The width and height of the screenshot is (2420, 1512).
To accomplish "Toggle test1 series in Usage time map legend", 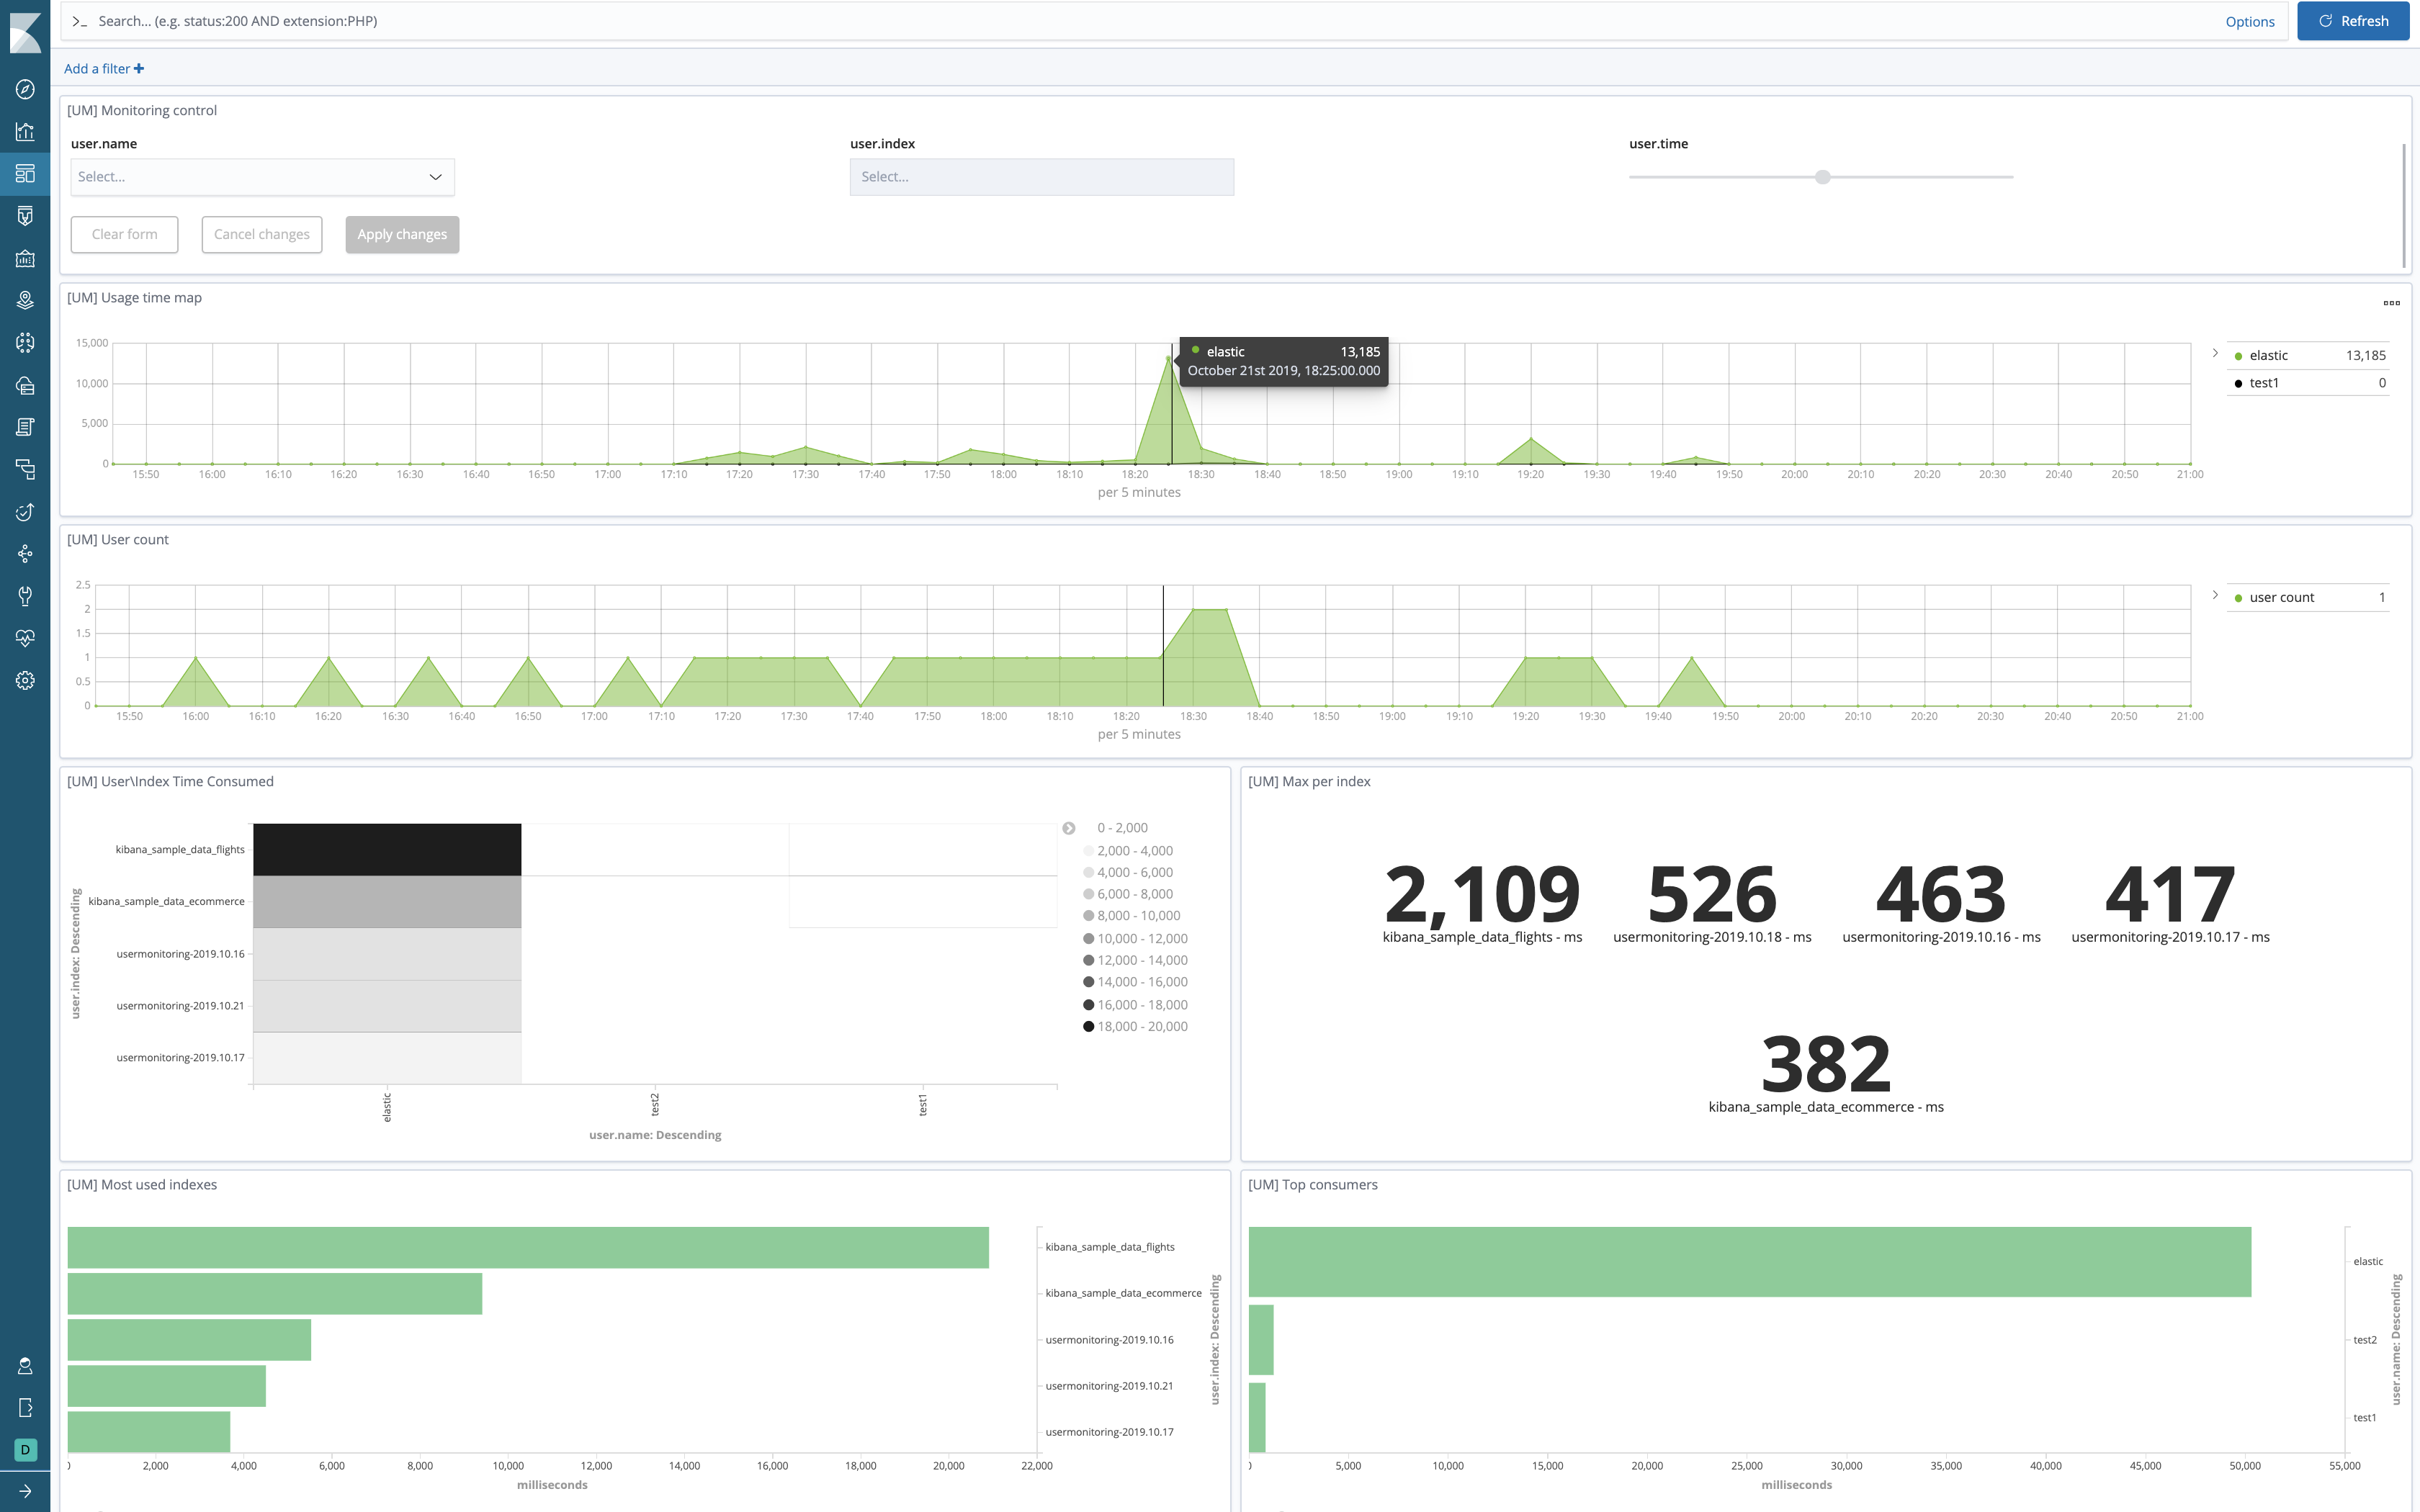I will (2263, 383).
